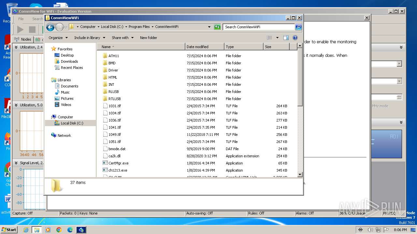The width and height of the screenshot is (417, 234).
Task: Click the Windows Start button
Action: 9,230
